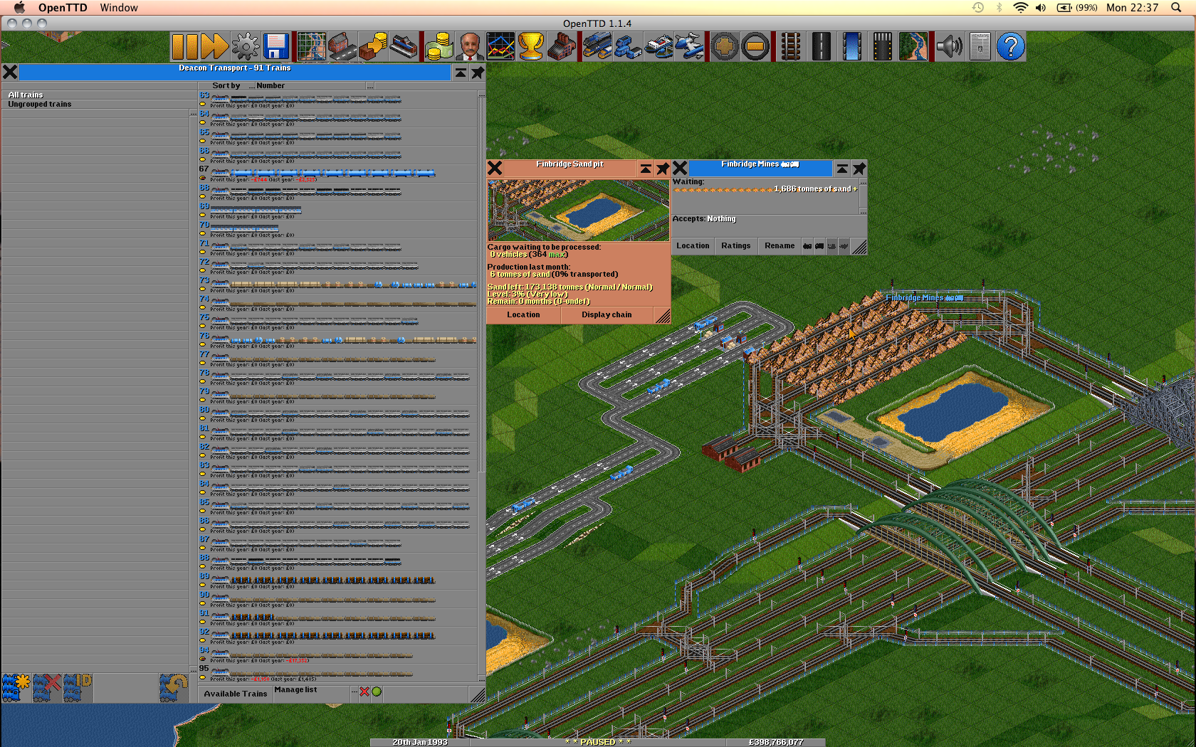Image resolution: width=1196 pixels, height=747 pixels.
Task: Click the Finbridge Mines station sign on map
Action: point(924,298)
